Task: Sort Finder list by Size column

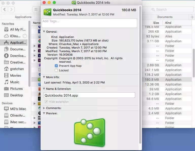Action: click(x=156, y=23)
